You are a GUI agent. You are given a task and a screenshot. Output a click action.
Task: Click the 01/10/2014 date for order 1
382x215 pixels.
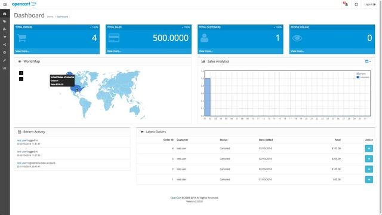click(265, 179)
